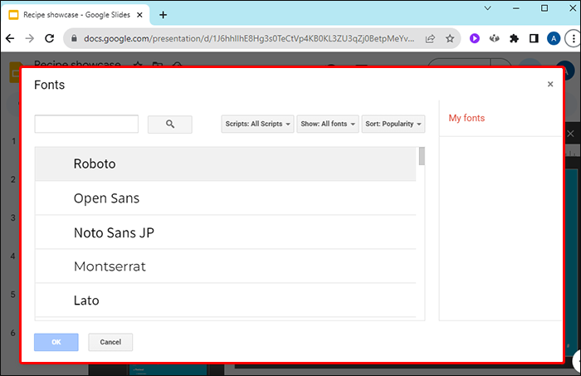This screenshot has height=376, width=581.
Task: Click the browser forward arrow
Action: coord(30,38)
